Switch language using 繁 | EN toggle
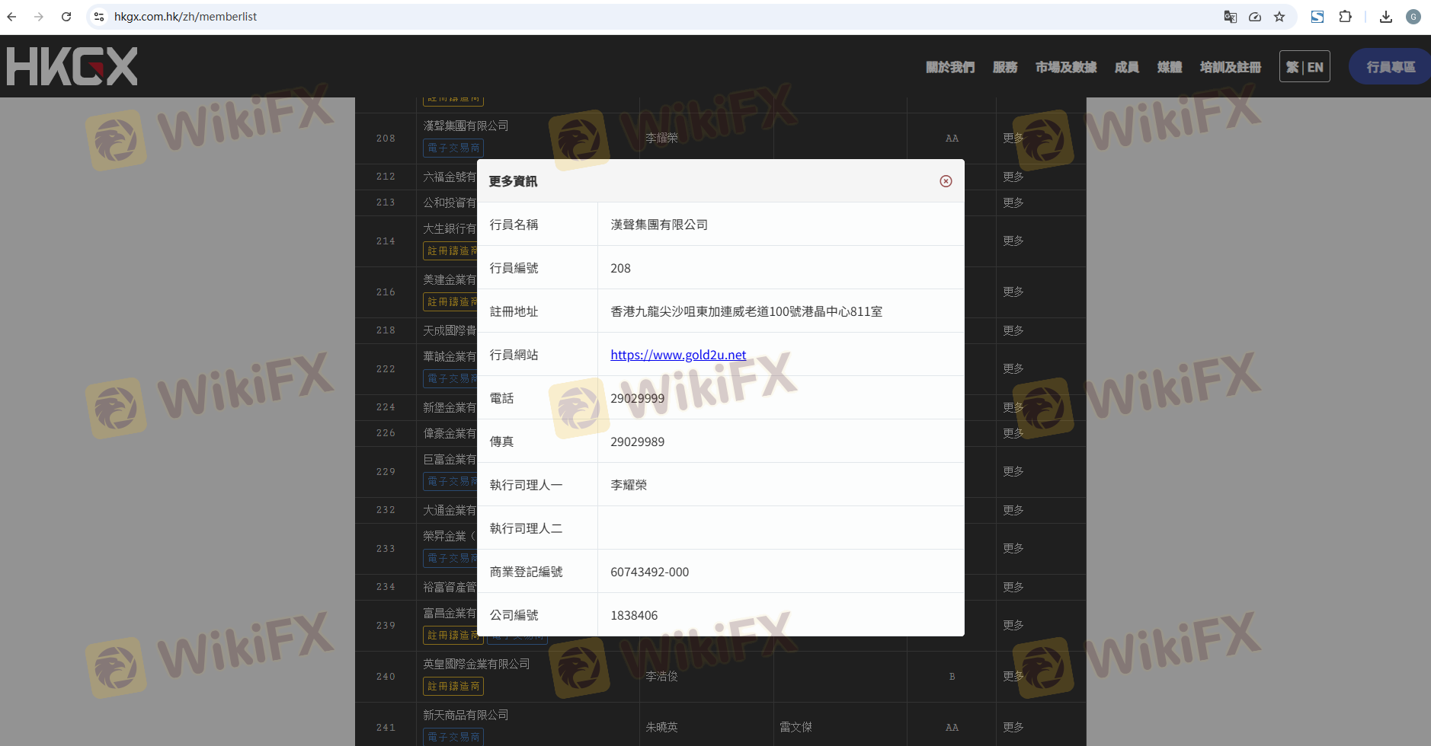Viewport: 1431px width, 746px height. [1305, 67]
